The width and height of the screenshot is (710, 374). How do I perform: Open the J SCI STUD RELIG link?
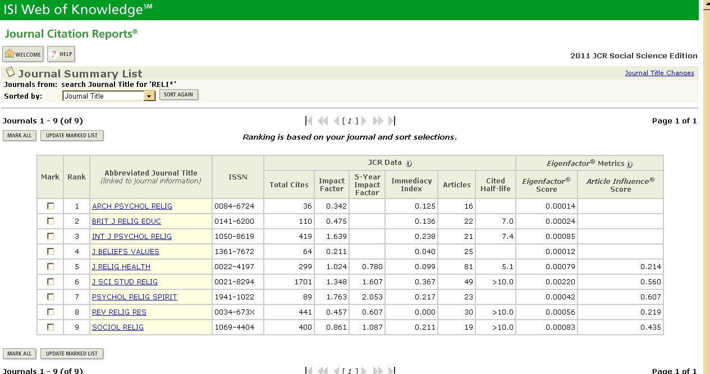125,282
